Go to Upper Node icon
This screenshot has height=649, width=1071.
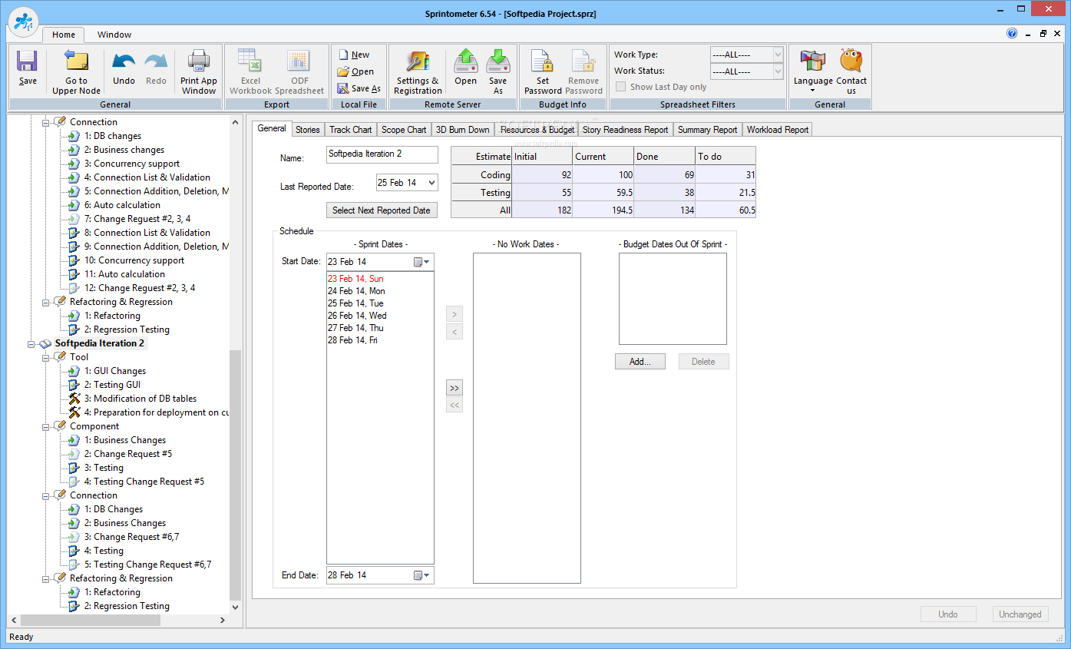click(x=76, y=61)
